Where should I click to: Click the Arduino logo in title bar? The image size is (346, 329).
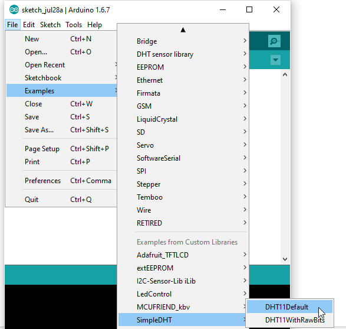coord(14,9)
